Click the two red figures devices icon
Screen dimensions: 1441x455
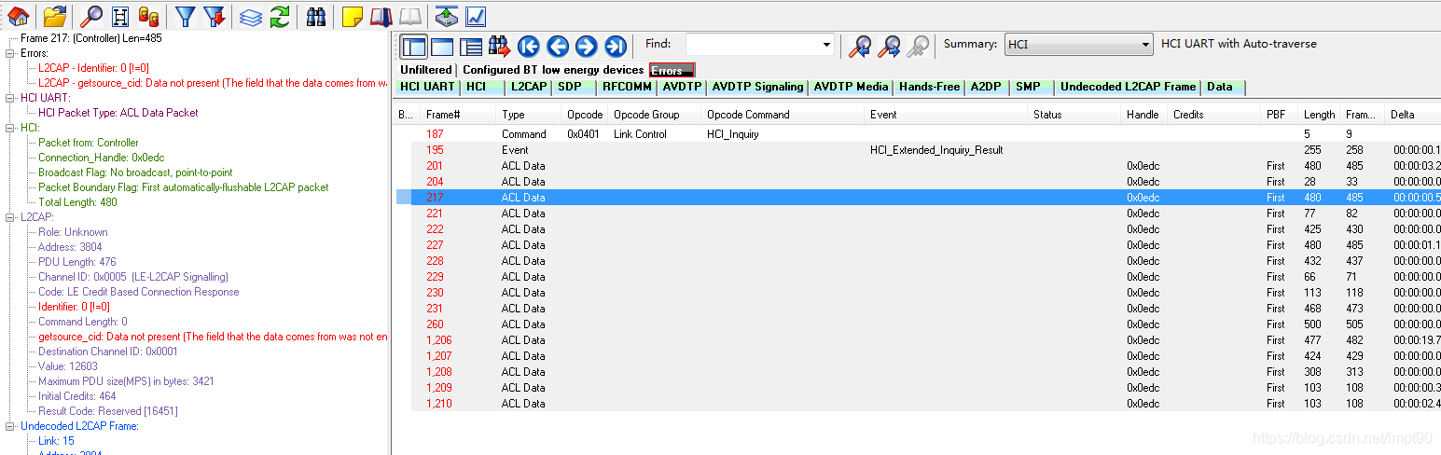coord(148,15)
